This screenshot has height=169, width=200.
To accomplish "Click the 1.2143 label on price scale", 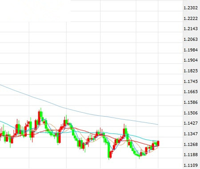I will tap(191, 29).
